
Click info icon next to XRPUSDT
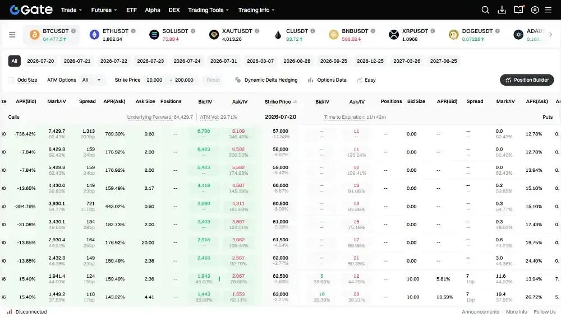[433, 31]
